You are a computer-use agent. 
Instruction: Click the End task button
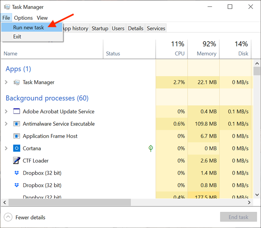pyautogui.click(x=238, y=217)
